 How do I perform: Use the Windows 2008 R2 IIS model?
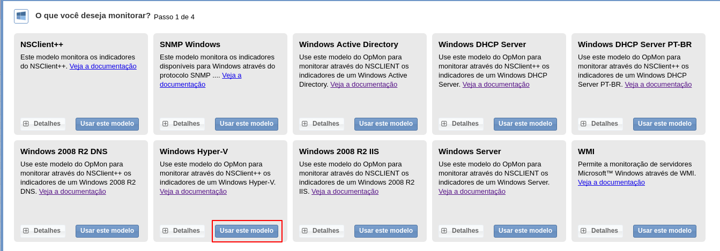coord(386,231)
